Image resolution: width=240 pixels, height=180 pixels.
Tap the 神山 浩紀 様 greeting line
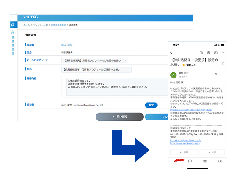pyautogui.click(x=177, y=82)
